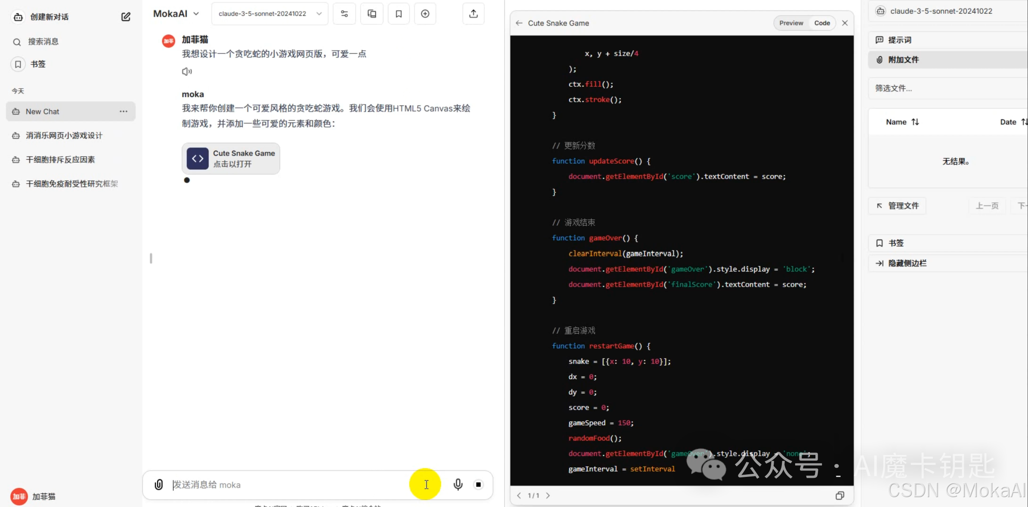
Task: Sort files by Name column
Action: point(902,122)
